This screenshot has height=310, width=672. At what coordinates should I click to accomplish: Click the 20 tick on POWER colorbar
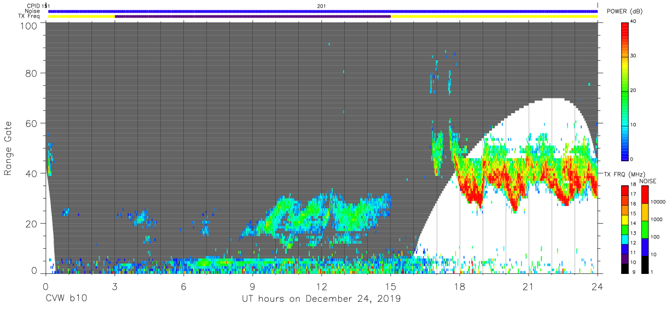click(634, 90)
